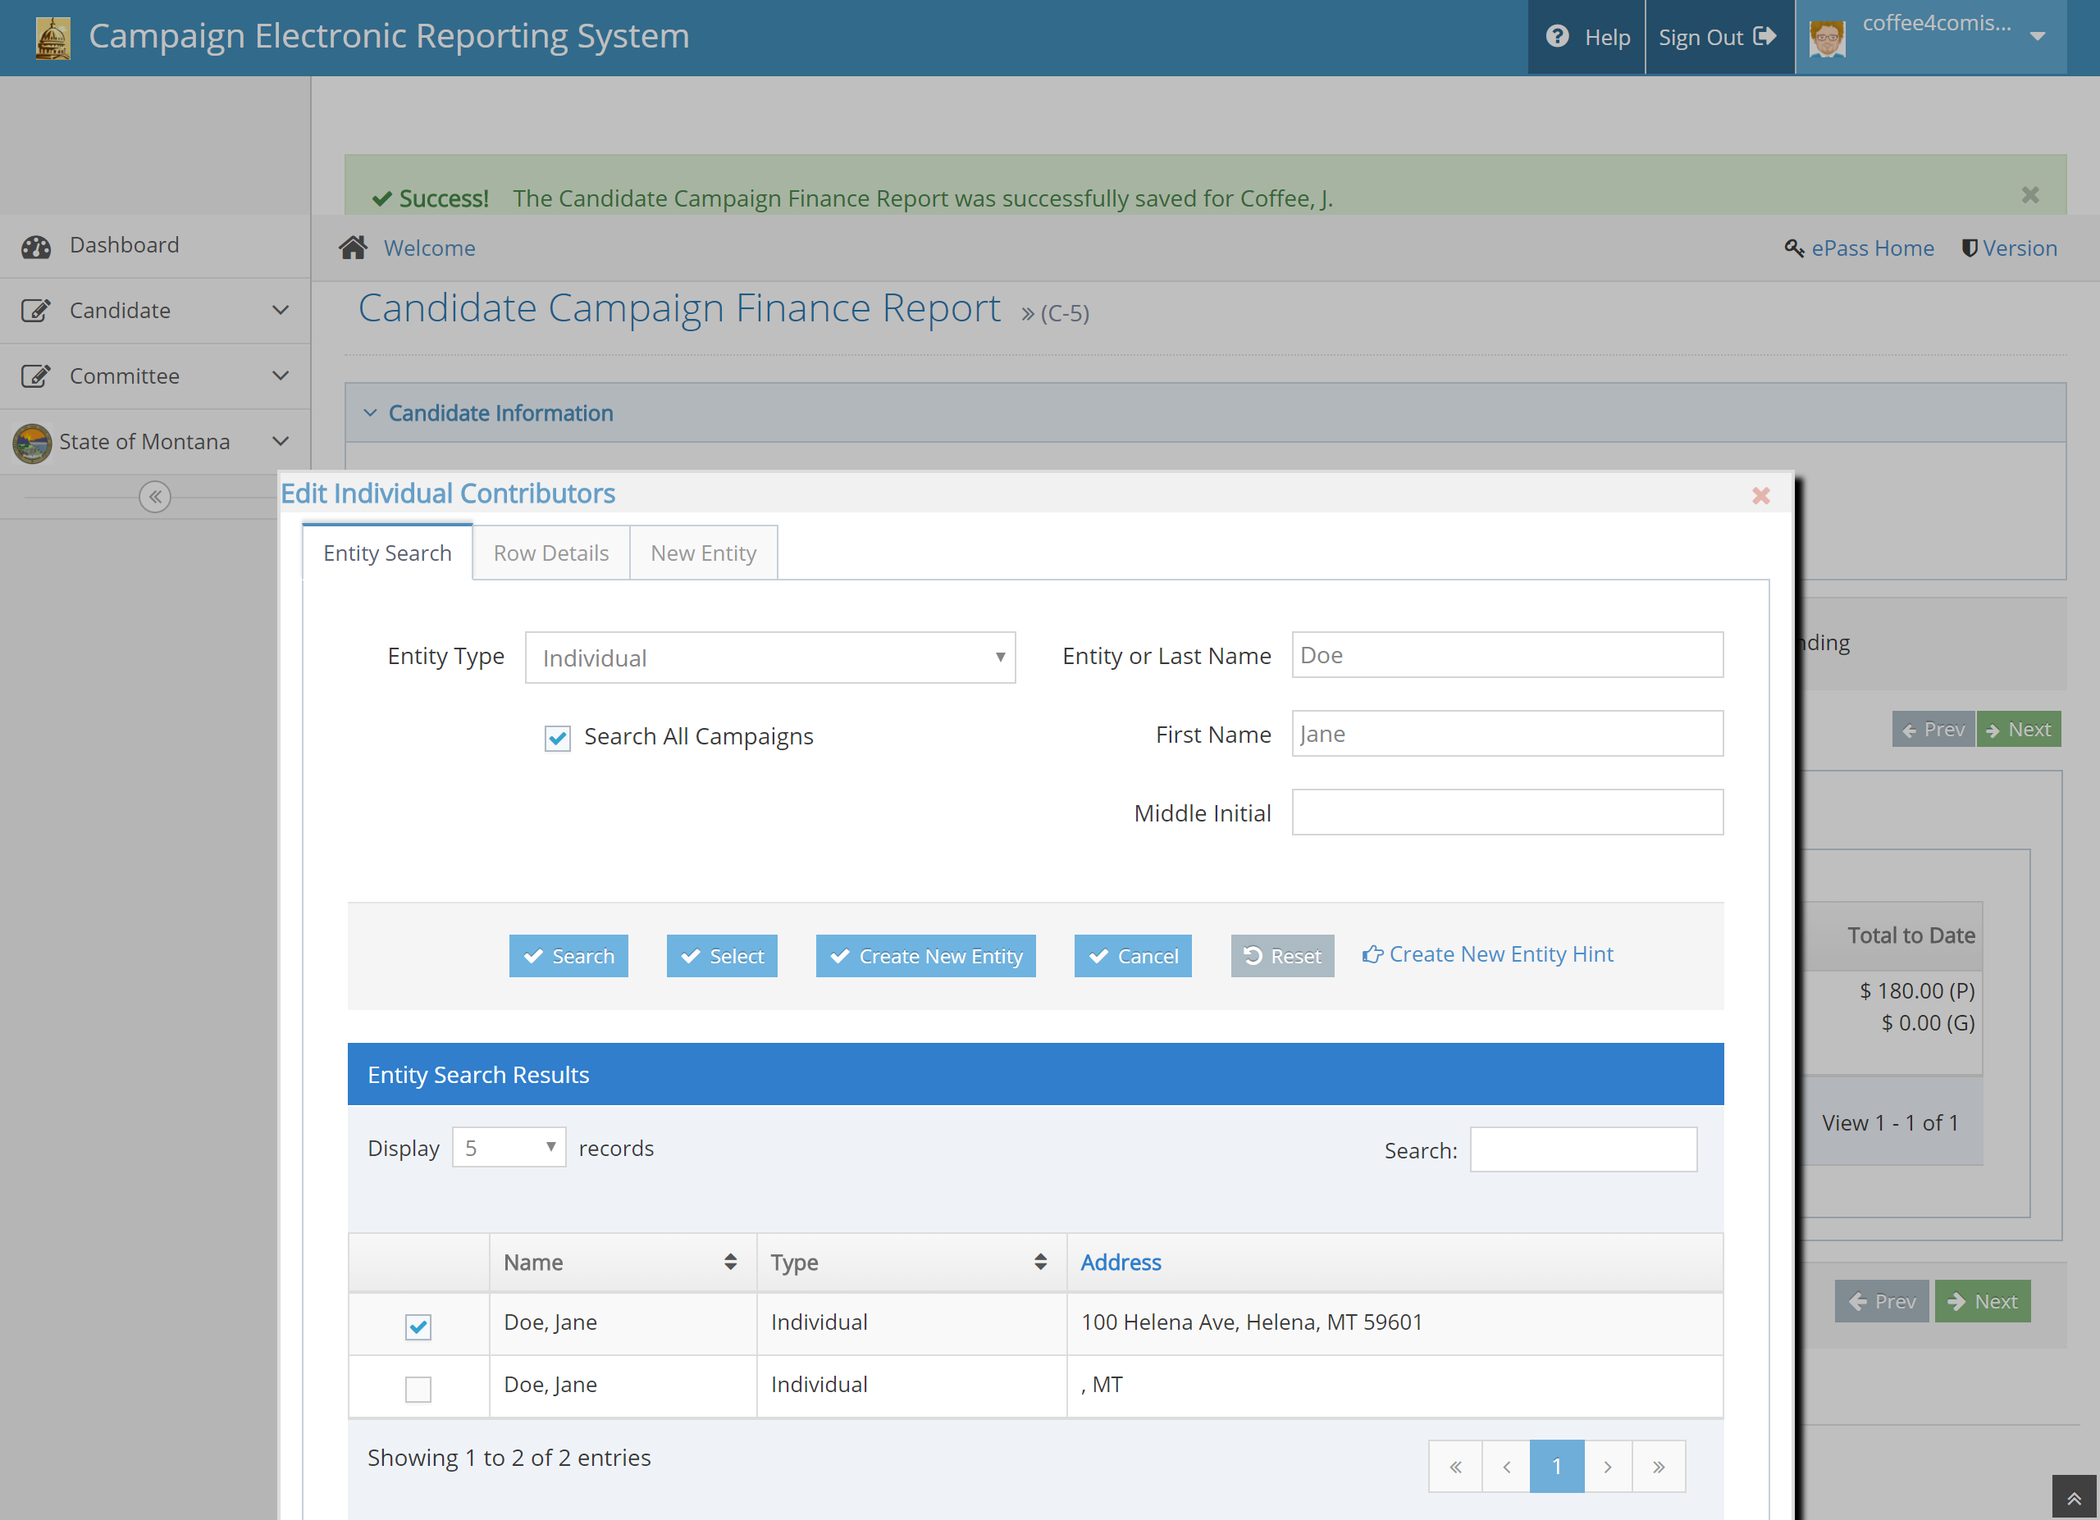Open the Display records count dropdown
Viewport: 2100px width, 1520px height.
pos(509,1147)
